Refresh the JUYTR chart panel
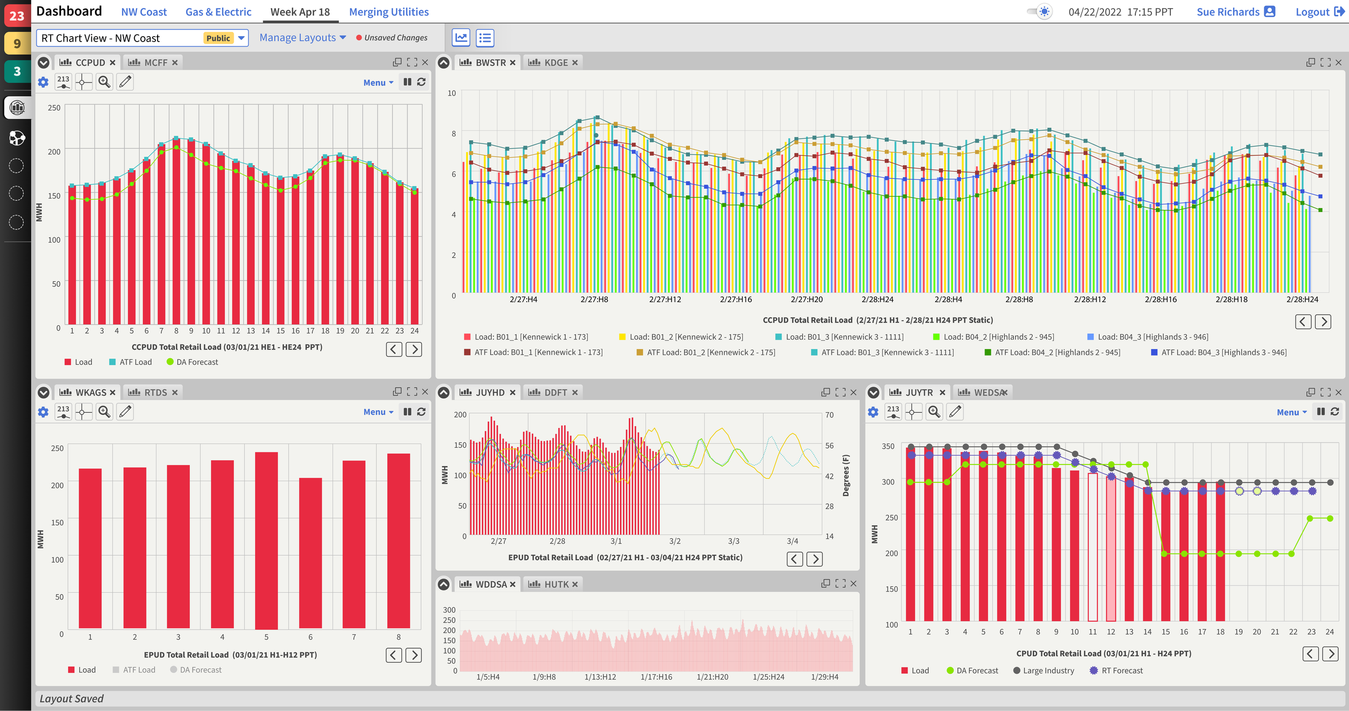 click(x=1335, y=412)
